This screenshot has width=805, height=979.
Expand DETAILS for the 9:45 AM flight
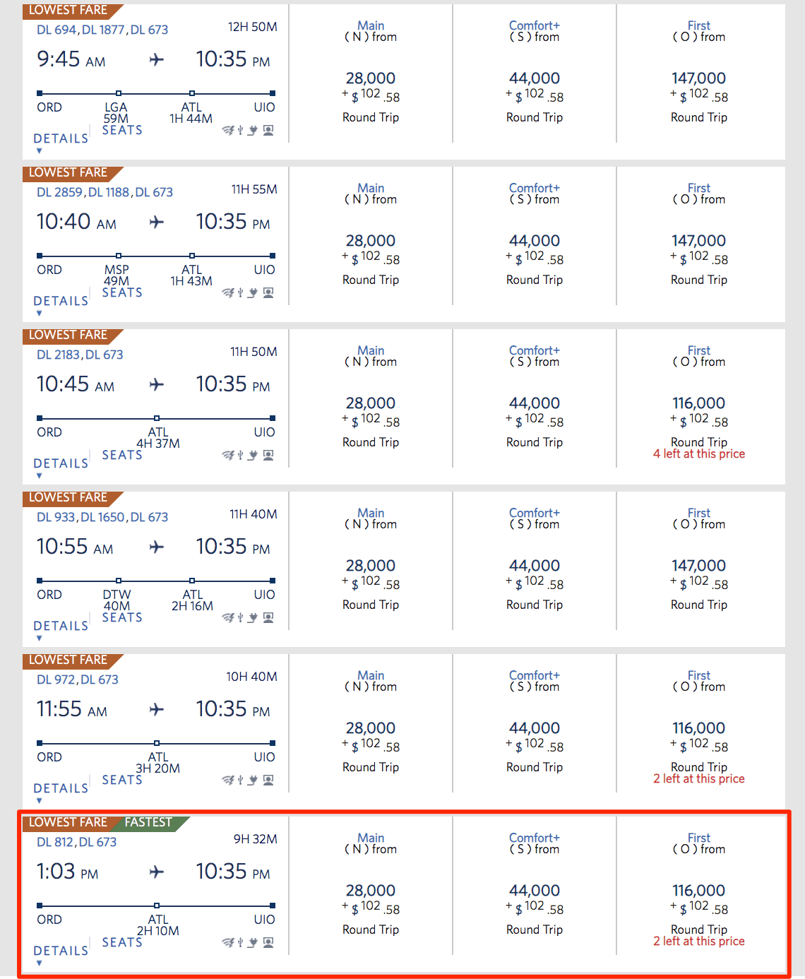60,138
